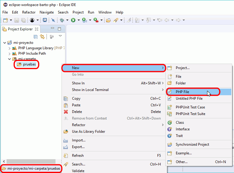234x173 pixels.
Task: Open the Forward history dropdown arrow
Action: [x=184, y=20]
